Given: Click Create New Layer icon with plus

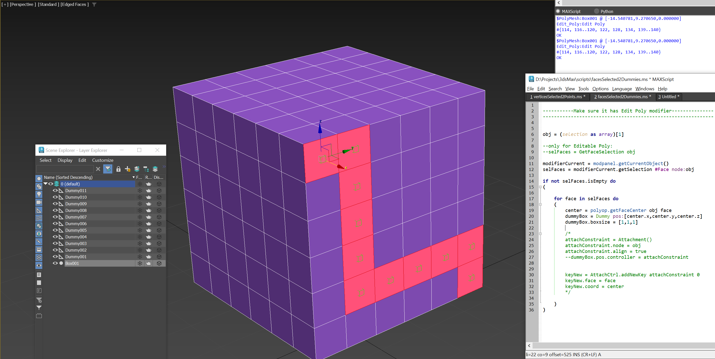Looking at the screenshot, I should [x=127, y=169].
